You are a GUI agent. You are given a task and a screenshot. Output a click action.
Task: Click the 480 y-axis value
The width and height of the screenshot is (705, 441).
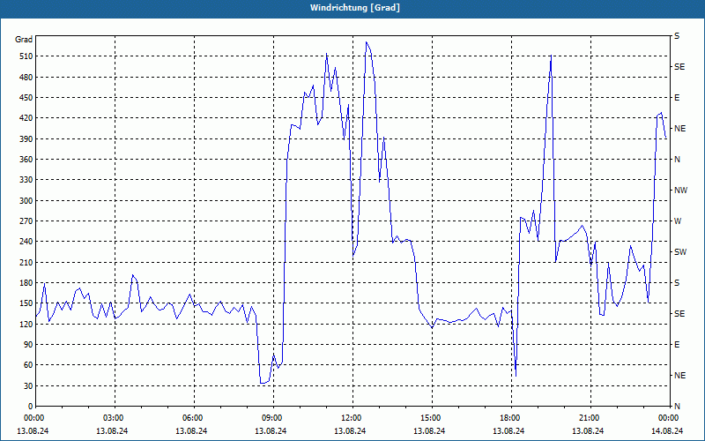coord(26,77)
